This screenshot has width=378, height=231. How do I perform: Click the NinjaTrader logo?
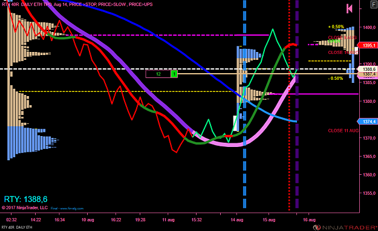pos(345,227)
